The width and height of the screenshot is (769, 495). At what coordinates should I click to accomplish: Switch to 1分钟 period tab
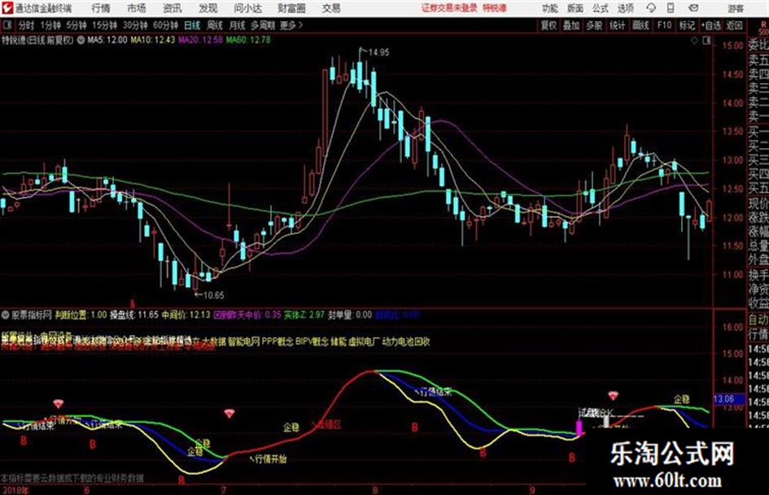point(50,25)
